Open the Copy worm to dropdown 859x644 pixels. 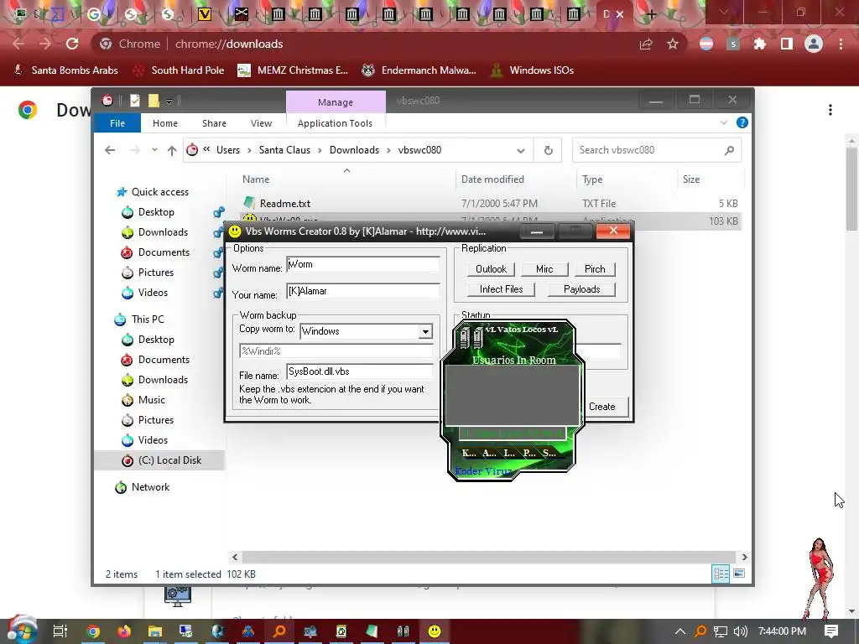tap(425, 331)
